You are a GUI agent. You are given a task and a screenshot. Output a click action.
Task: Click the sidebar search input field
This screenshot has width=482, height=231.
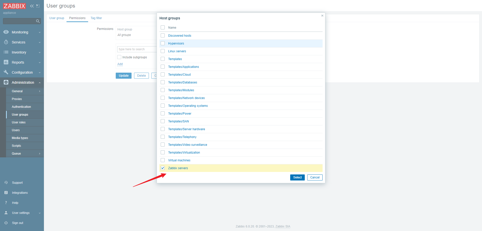[x=19, y=21]
